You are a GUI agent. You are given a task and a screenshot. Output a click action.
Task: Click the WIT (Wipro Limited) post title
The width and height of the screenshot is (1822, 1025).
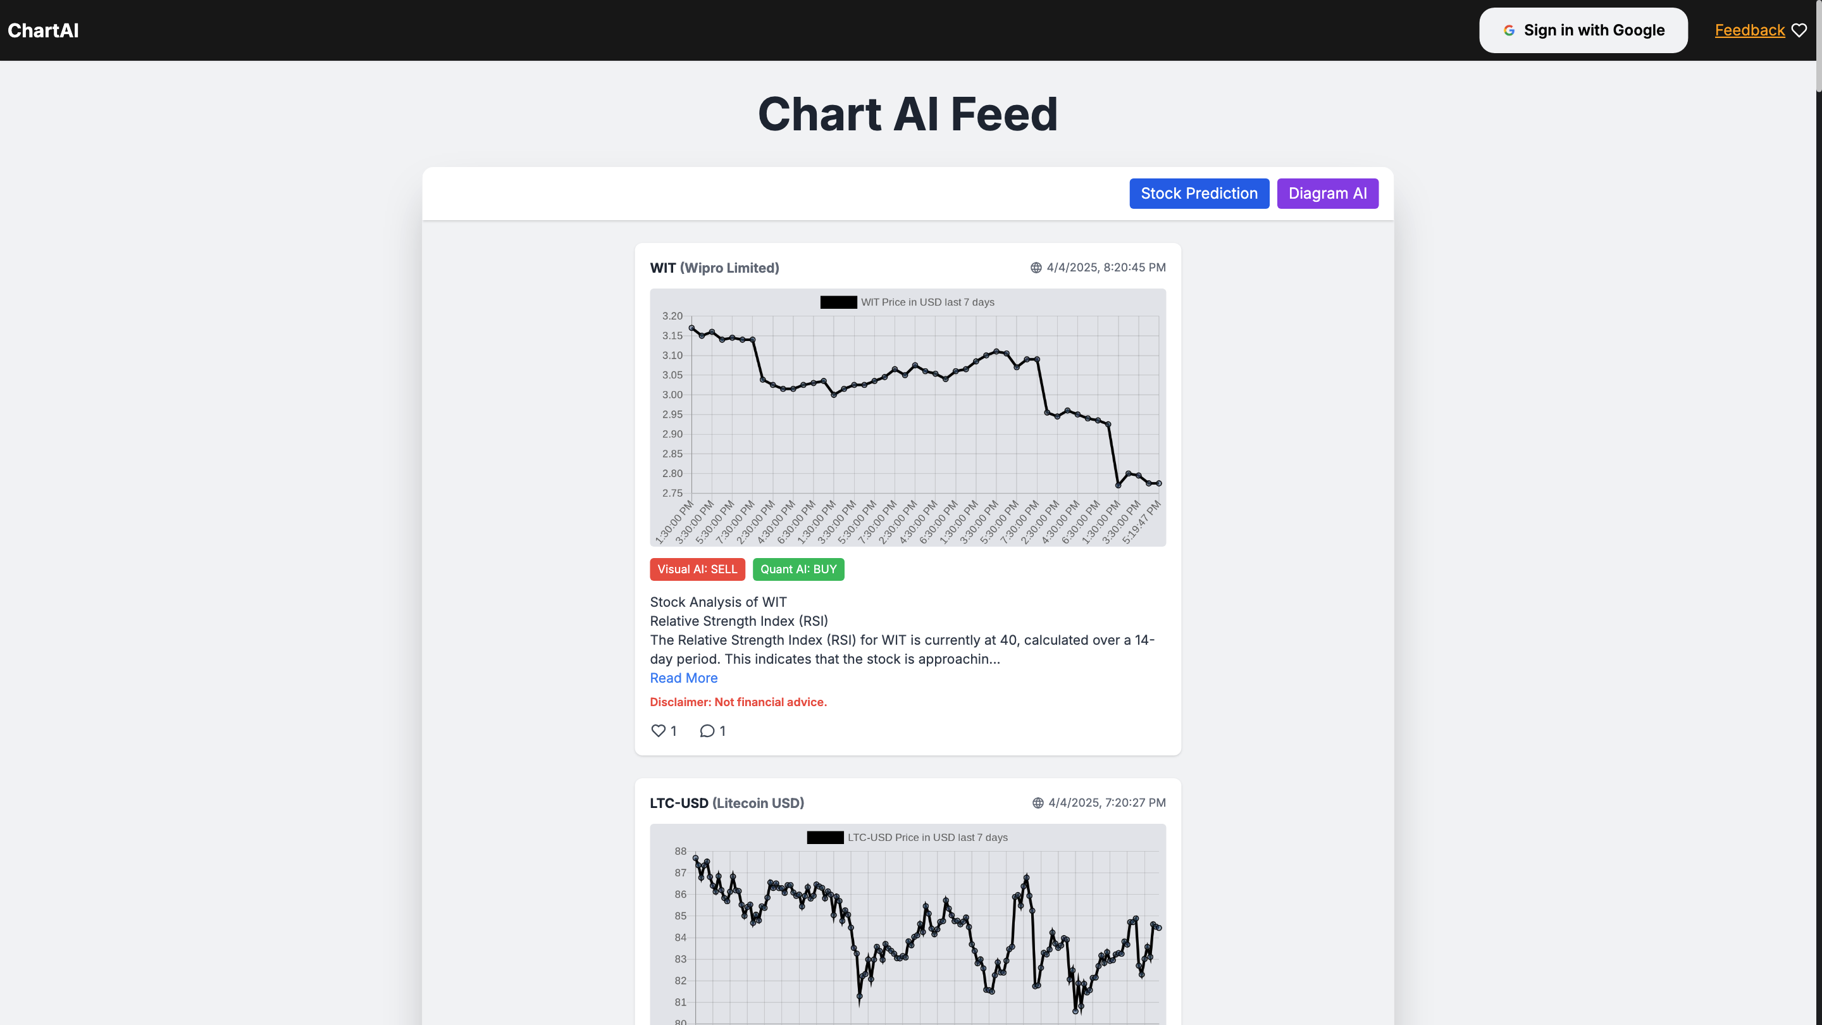(x=714, y=268)
